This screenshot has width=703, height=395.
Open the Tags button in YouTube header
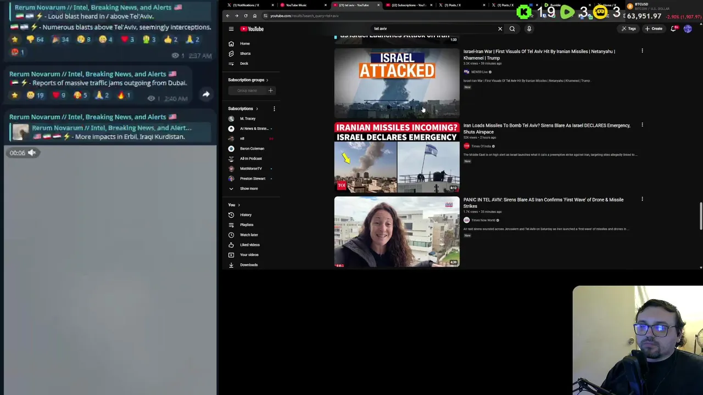coord(629,29)
